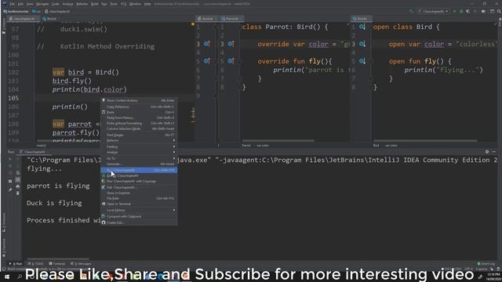
Task: Open the Window menu
Action: coord(135,4)
